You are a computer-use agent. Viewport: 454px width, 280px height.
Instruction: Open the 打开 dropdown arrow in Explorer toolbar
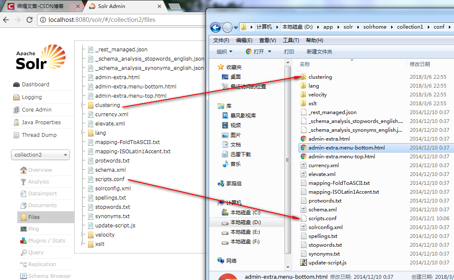pos(269,51)
